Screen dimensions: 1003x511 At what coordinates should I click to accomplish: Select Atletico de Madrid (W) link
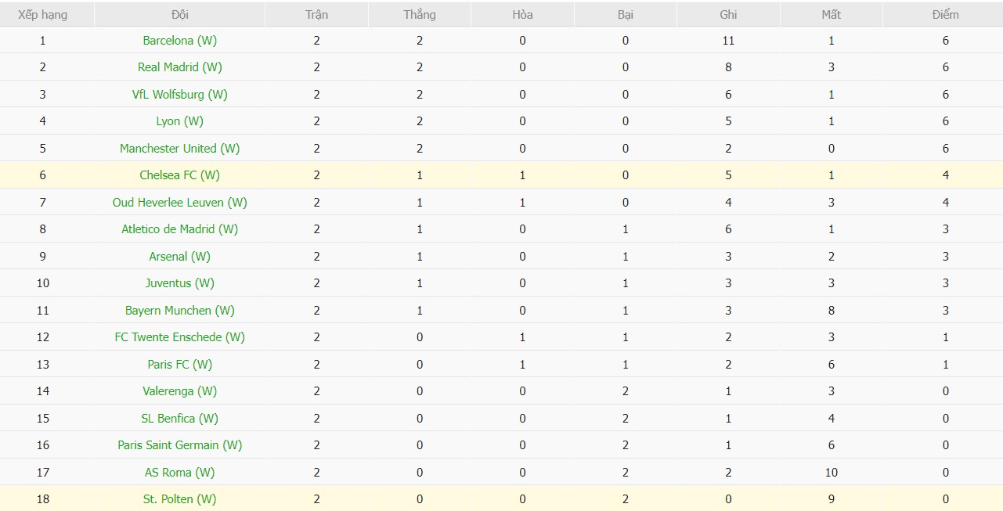coord(179,229)
